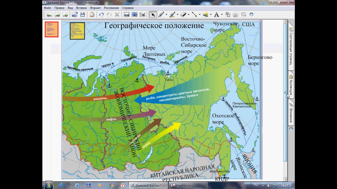337x189 pixels.
Task: Expand the Text tool dropdown arrow
Action: tap(222, 15)
